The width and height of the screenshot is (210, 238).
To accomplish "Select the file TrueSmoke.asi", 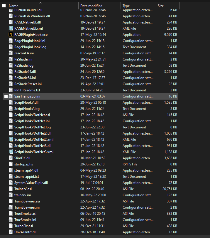I will tap(25, 214).
